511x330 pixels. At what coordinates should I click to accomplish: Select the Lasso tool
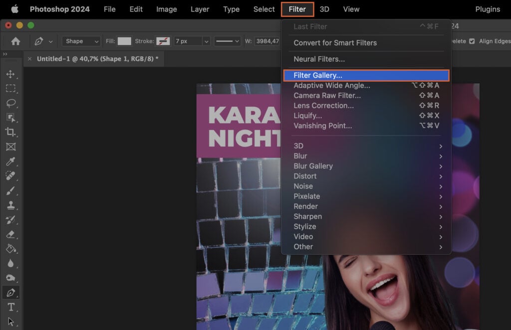11,103
